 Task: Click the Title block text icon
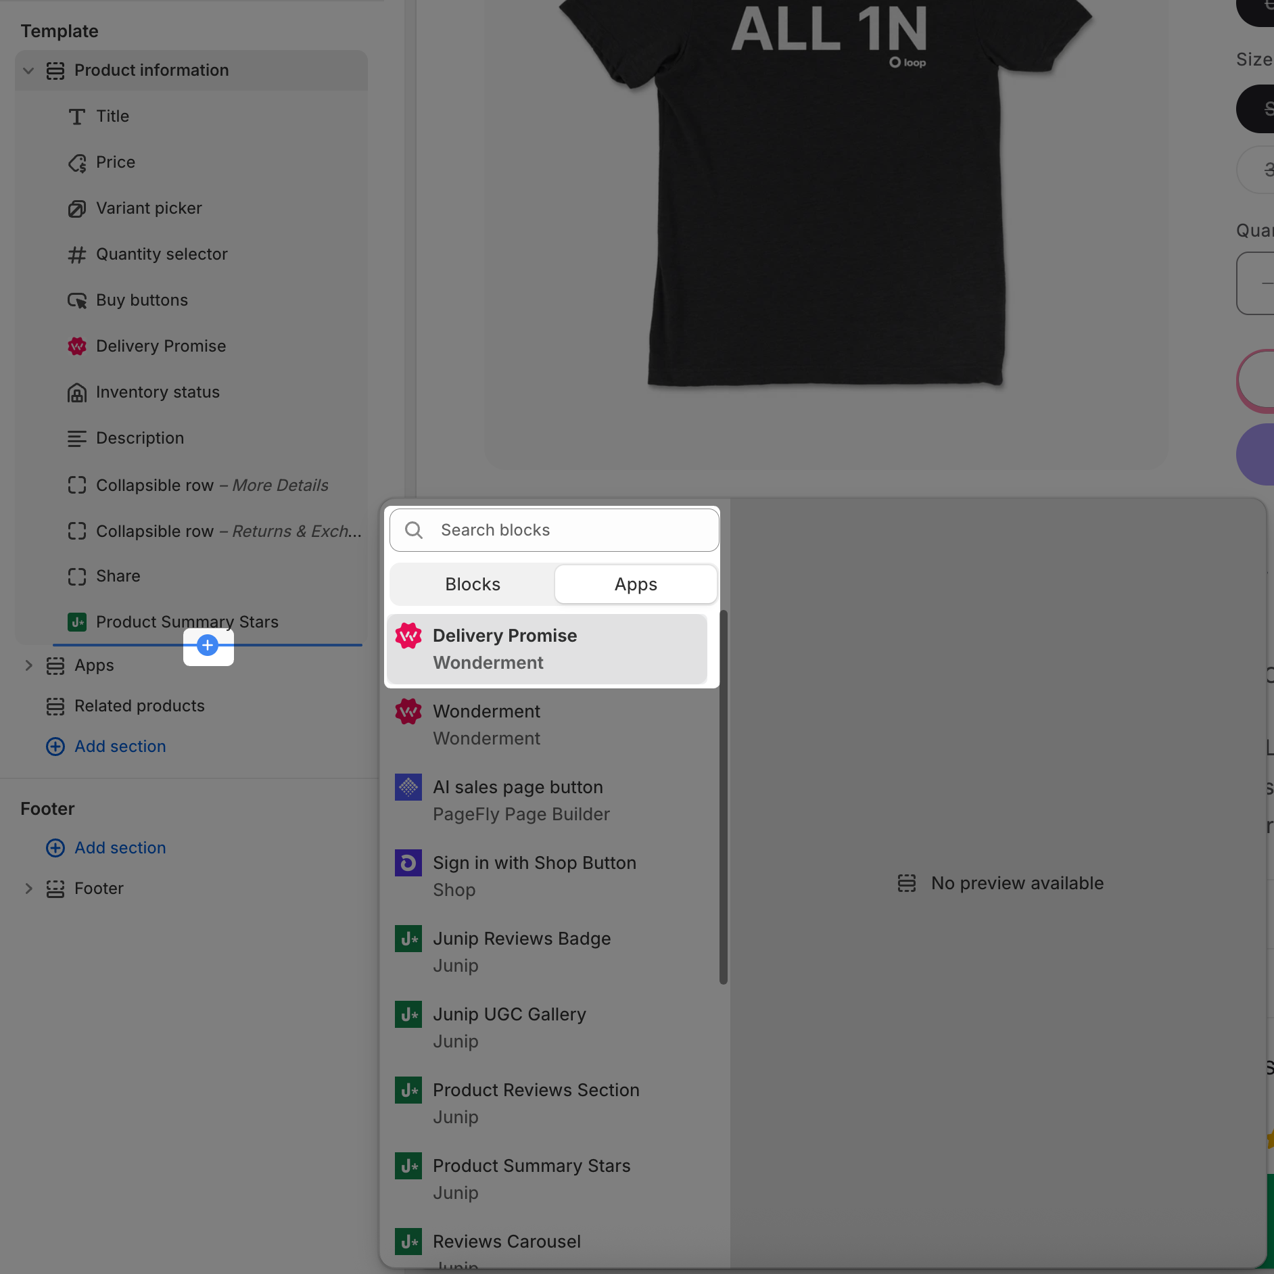tap(77, 116)
